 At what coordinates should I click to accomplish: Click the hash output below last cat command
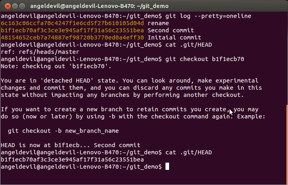(x=72, y=159)
